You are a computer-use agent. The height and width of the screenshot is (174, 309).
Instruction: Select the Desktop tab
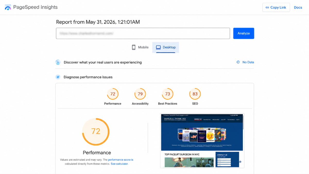click(x=166, y=47)
